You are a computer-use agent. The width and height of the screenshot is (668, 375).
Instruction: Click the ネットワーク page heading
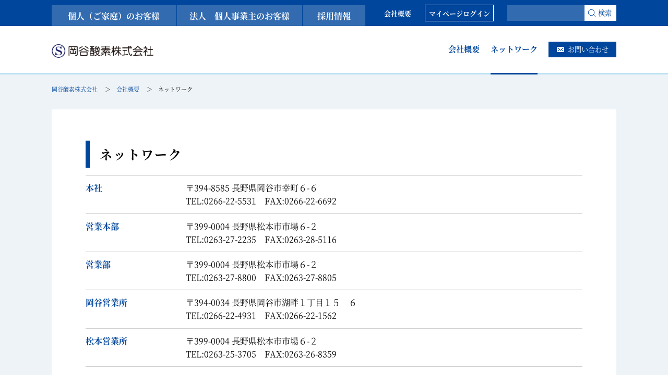click(x=140, y=154)
